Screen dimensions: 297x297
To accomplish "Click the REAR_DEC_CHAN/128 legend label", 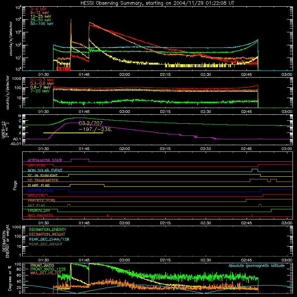I will coord(49,239).
